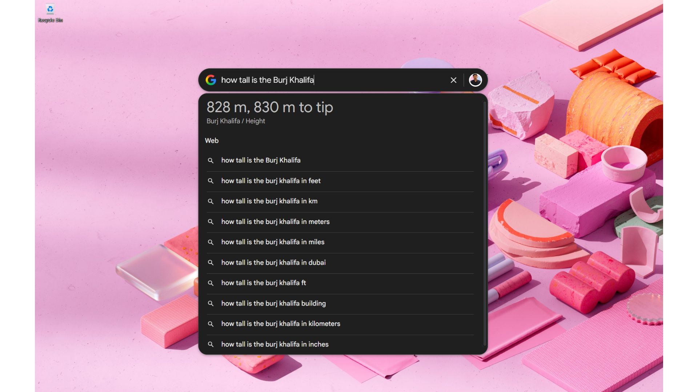Click the 'Web' section heading
698x392 pixels.
(x=212, y=141)
